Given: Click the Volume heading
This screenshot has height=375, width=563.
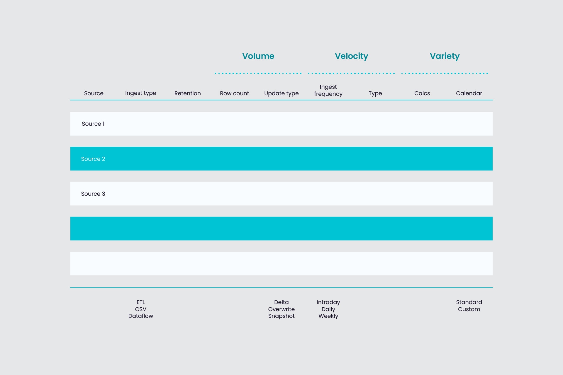Looking at the screenshot, I should pyautogui.click(x=258, y=56).
